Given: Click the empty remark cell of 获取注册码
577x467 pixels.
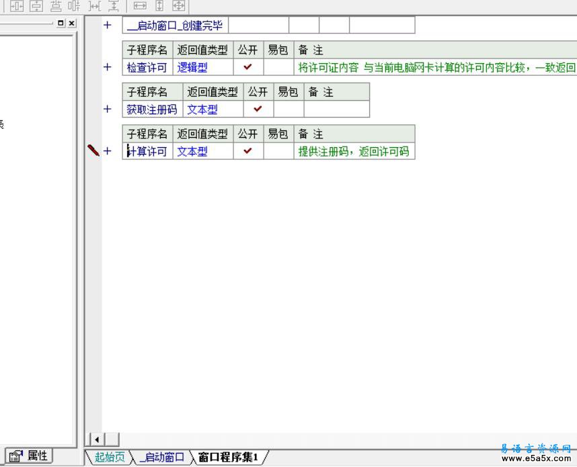Looking at the screenshot, I should (337, 109).
